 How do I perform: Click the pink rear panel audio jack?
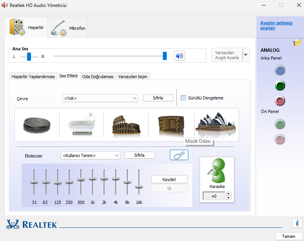click(x=280, y=101)
